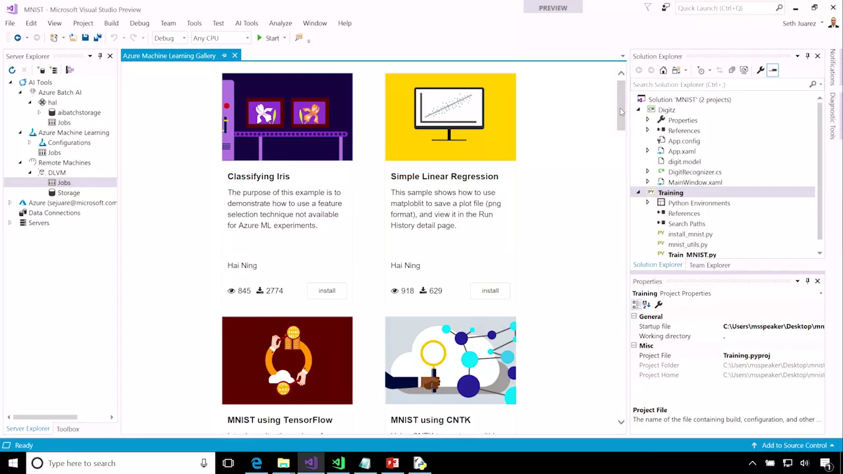The image size is (843, 474).
Task: Close the Azure Machine Learning Gallery tab
Action: pos(234,56)
